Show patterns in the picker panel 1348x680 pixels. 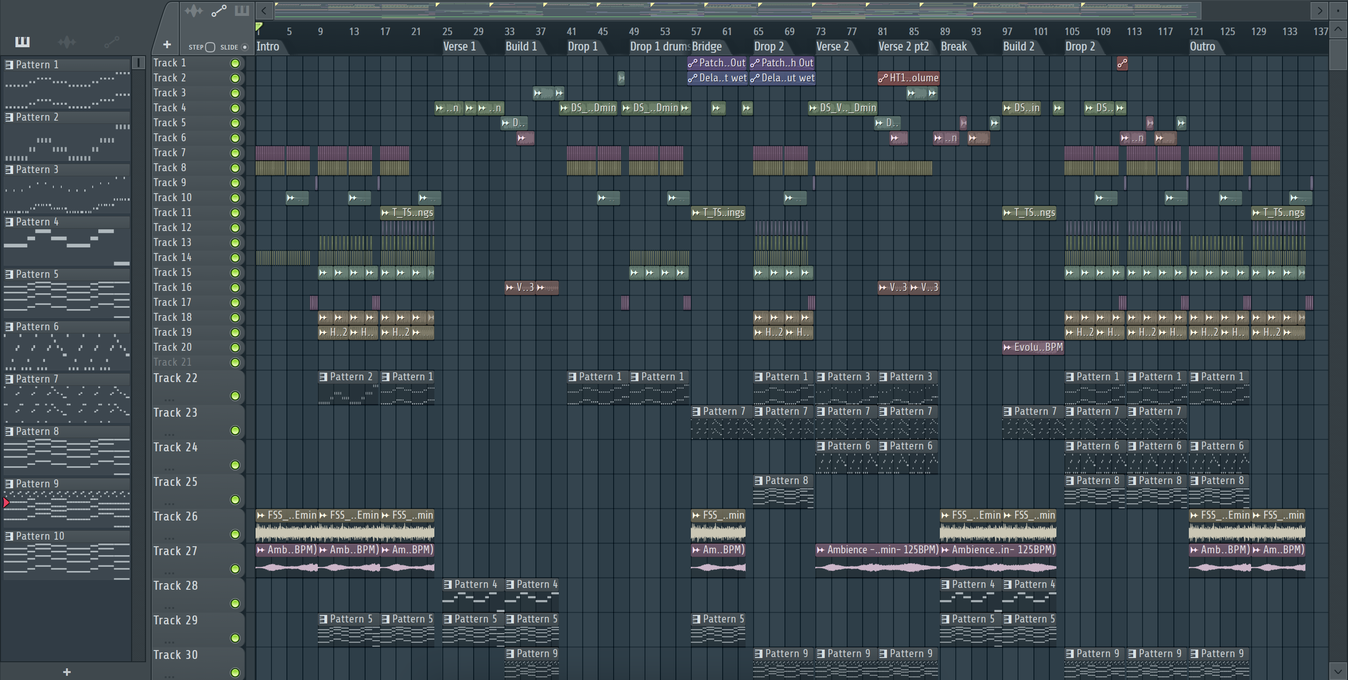click(22, 42)
